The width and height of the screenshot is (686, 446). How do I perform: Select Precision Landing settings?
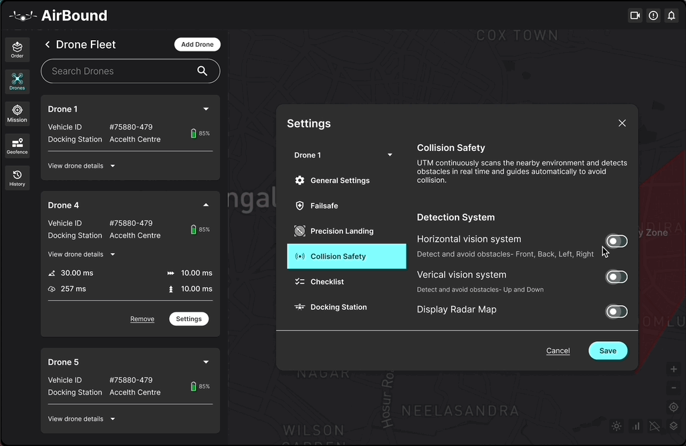[x=346, y=231]
